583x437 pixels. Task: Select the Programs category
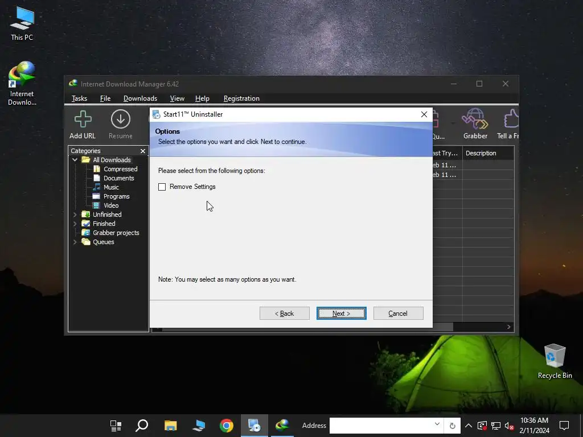tap(116, 196)
